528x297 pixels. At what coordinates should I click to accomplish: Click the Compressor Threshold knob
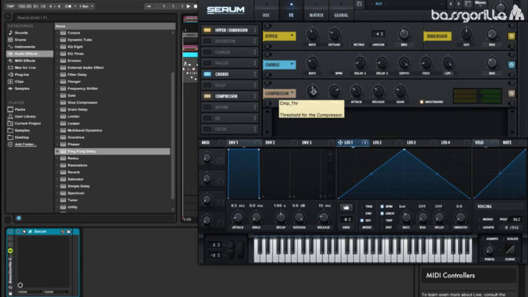pyautogui.click(x=312, y=91)
